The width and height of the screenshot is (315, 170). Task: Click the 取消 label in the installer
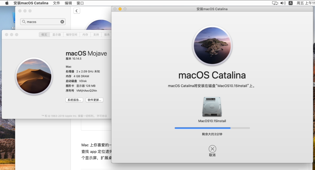[212, 155]
